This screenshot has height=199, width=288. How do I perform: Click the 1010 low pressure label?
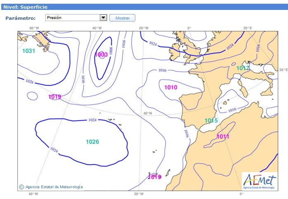pyautogui.click(x=170, y=87)
